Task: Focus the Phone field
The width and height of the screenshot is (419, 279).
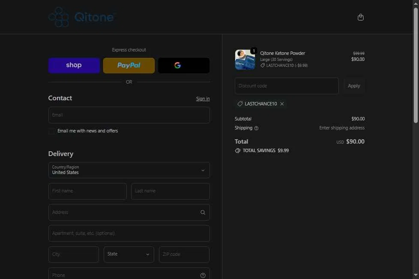Action: coord(129,274)
